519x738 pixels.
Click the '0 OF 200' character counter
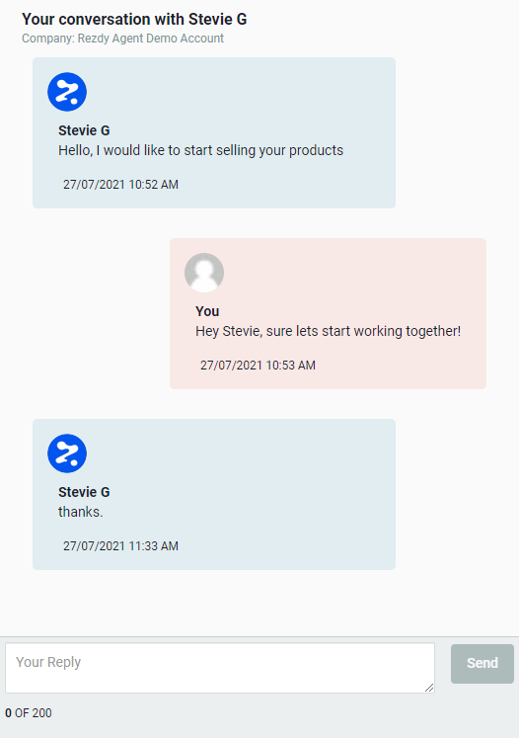(29, 713)
